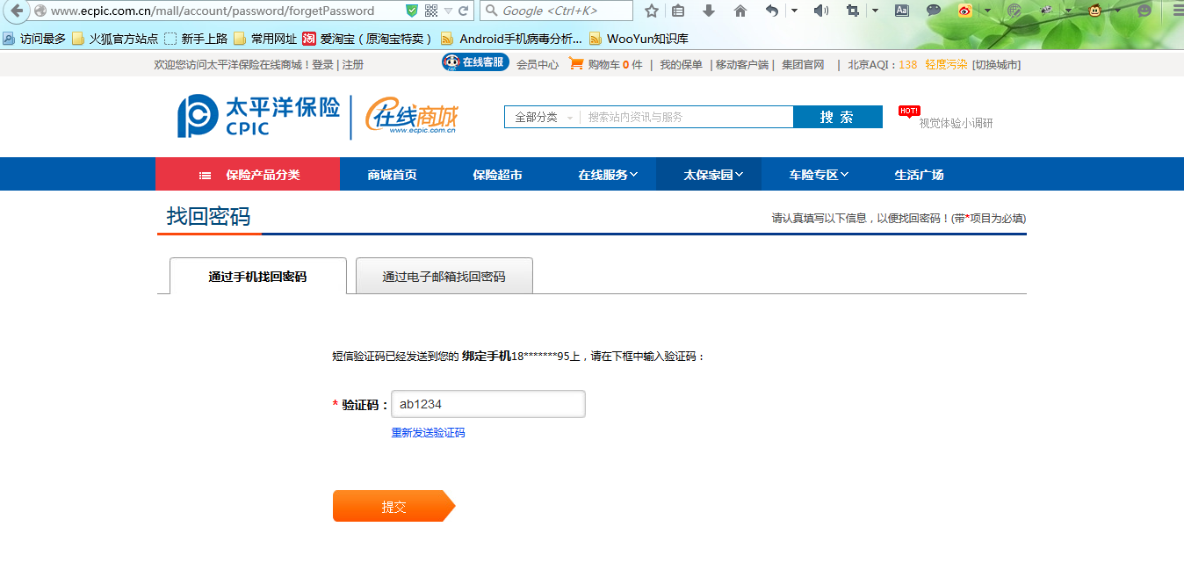Screen dimensions: 1184x570
Task: Expand the 车险专区 navigation dropdown
Action: tap(819, 175)
